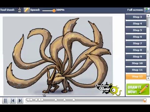Go to Step 10
The image size is (150, 112).
pyautogui.click(x=136, y=63)
